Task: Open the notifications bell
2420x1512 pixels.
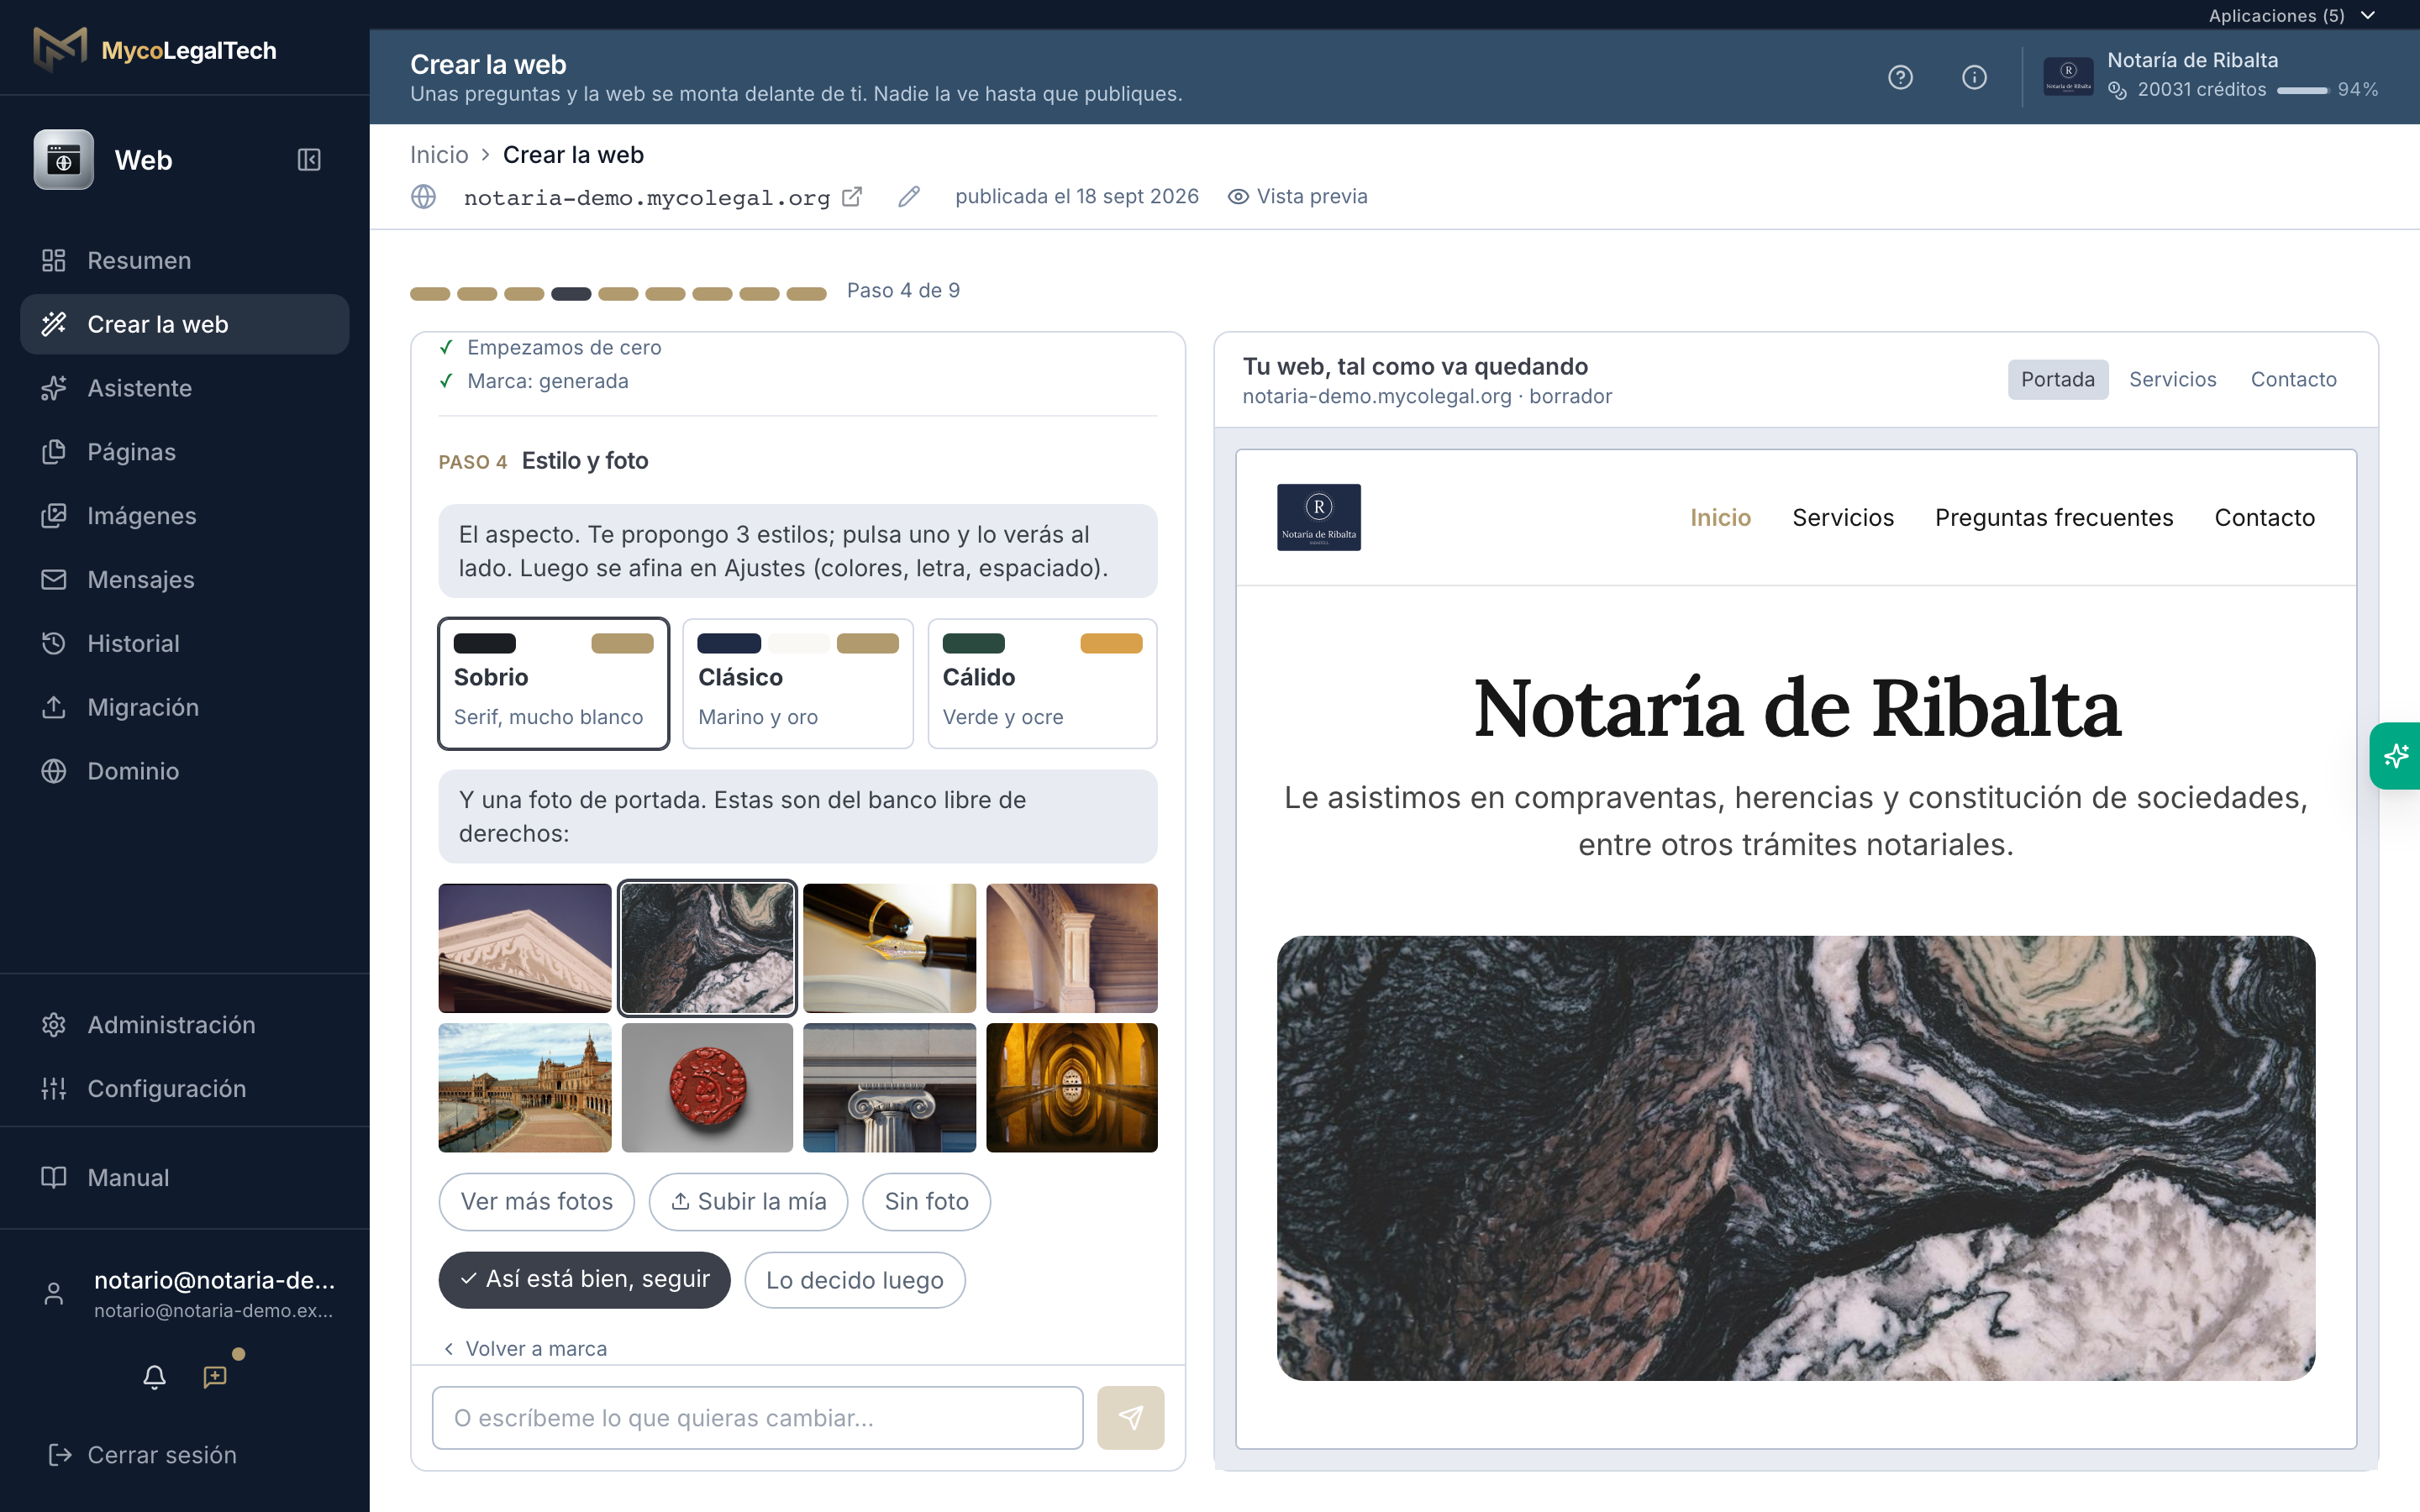Action: tap(154, 1377)
